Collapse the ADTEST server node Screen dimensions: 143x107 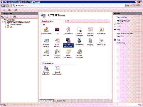(x=3, y=22)
